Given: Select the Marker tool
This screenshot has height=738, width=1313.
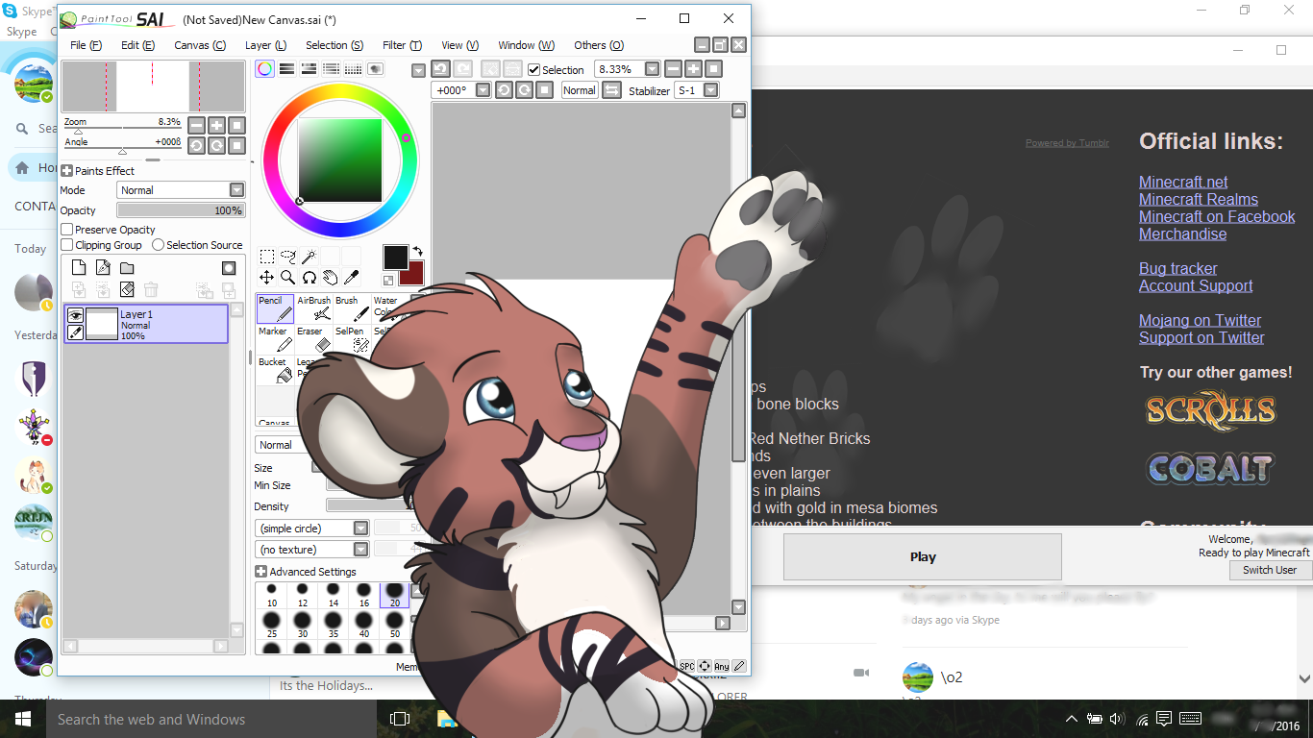Looking at the screenshot, I should 275,339.
